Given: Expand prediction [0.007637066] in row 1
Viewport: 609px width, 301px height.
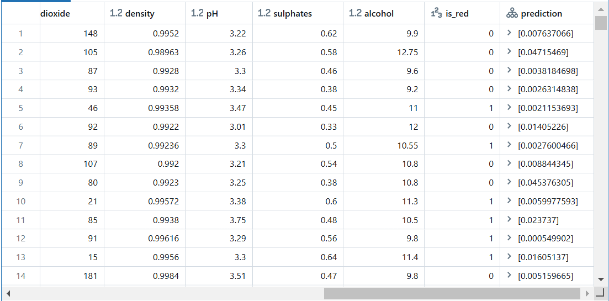Looking at the screenshot, I should pos(509,33).
